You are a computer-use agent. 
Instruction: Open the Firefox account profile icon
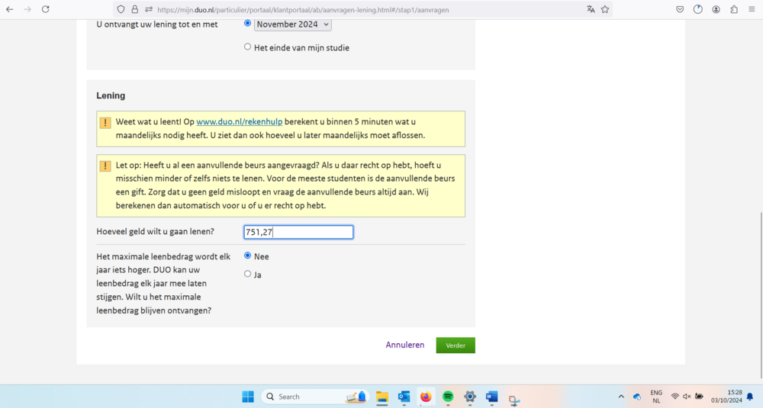coord(716,9)
